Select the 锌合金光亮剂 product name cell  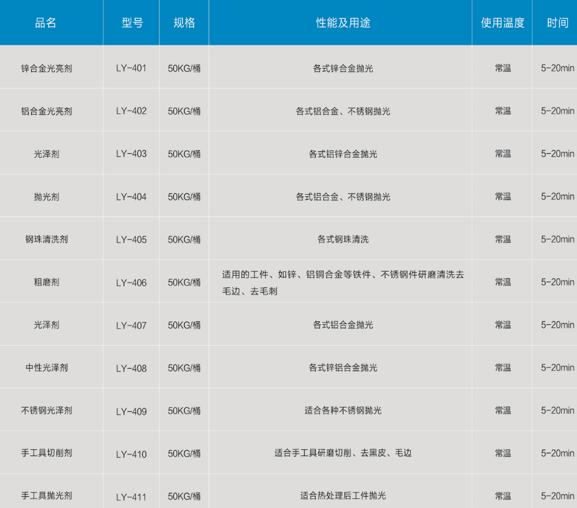click(46, 68)
